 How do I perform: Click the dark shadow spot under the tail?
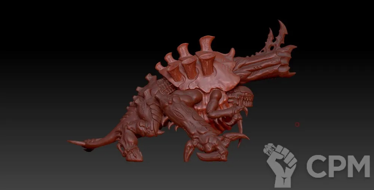point(88,150)
